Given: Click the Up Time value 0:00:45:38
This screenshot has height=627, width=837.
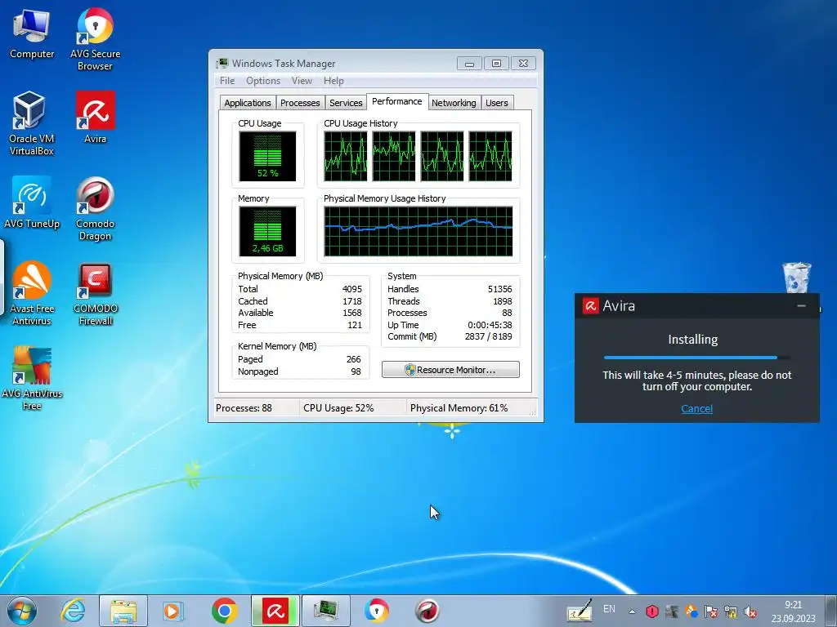Looking at the screenshot, I should point(490,325).
